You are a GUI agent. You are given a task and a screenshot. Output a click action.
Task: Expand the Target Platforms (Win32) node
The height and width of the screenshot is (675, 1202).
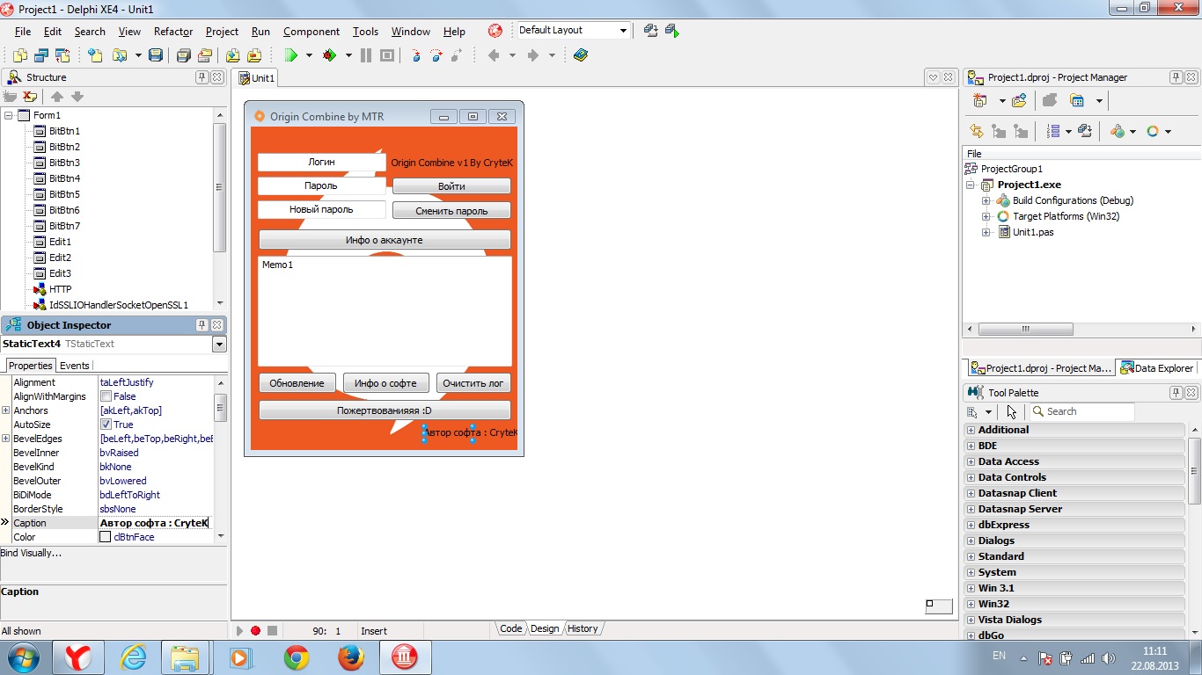coord(986,216)
